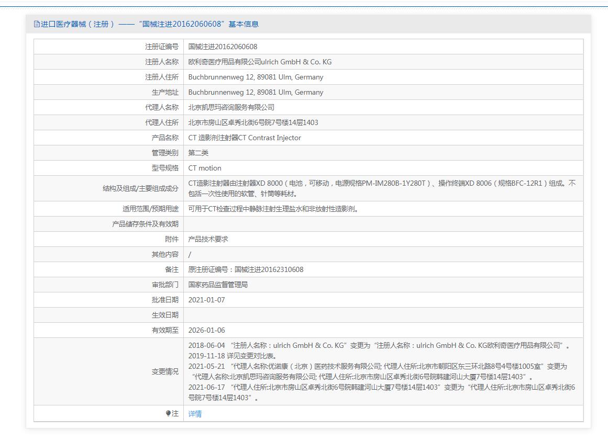Image resolution: width=608 pixels, height=441 pixels.
Task: Click product name CT Contrast Injector
Action: point(245,138)
